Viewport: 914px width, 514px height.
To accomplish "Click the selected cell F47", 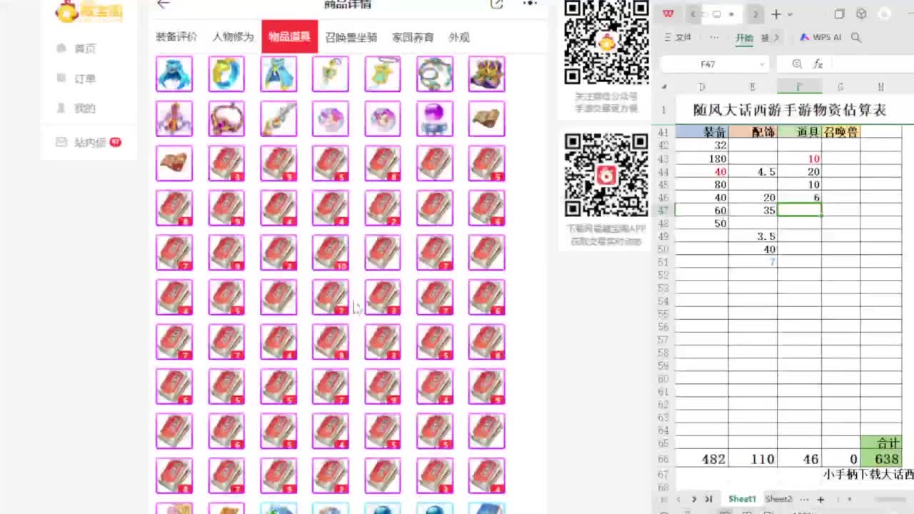I will point(799,211).
